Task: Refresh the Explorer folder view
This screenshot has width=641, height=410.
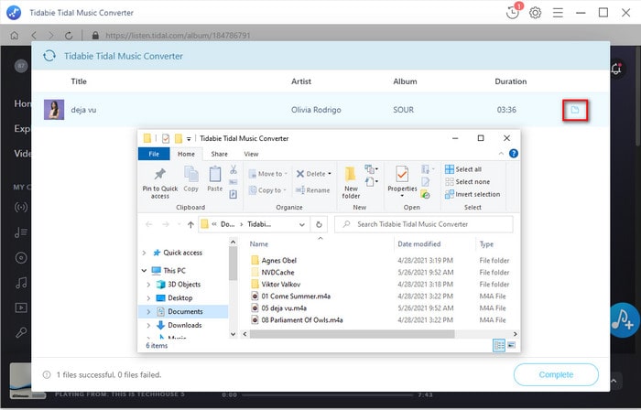Action: (x=319, y=224)
